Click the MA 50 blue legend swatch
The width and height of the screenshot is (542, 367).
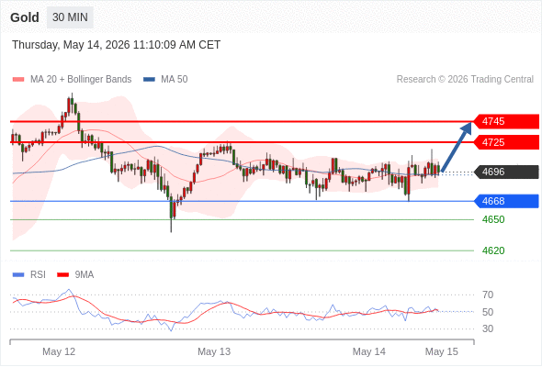(x=149, y=80)
